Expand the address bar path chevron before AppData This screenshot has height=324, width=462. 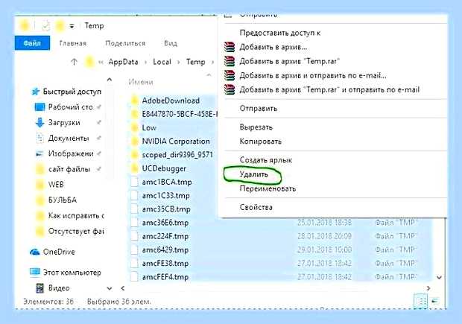101,62
